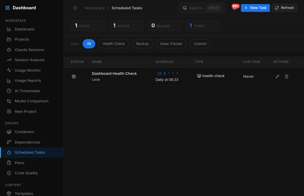Image resolution: width=304 pixels, height=196 pixels.
Task: Click the Session Analysis icon
Action: click(9, 60)
